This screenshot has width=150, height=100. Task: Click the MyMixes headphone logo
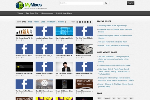[x=31, y=5]
